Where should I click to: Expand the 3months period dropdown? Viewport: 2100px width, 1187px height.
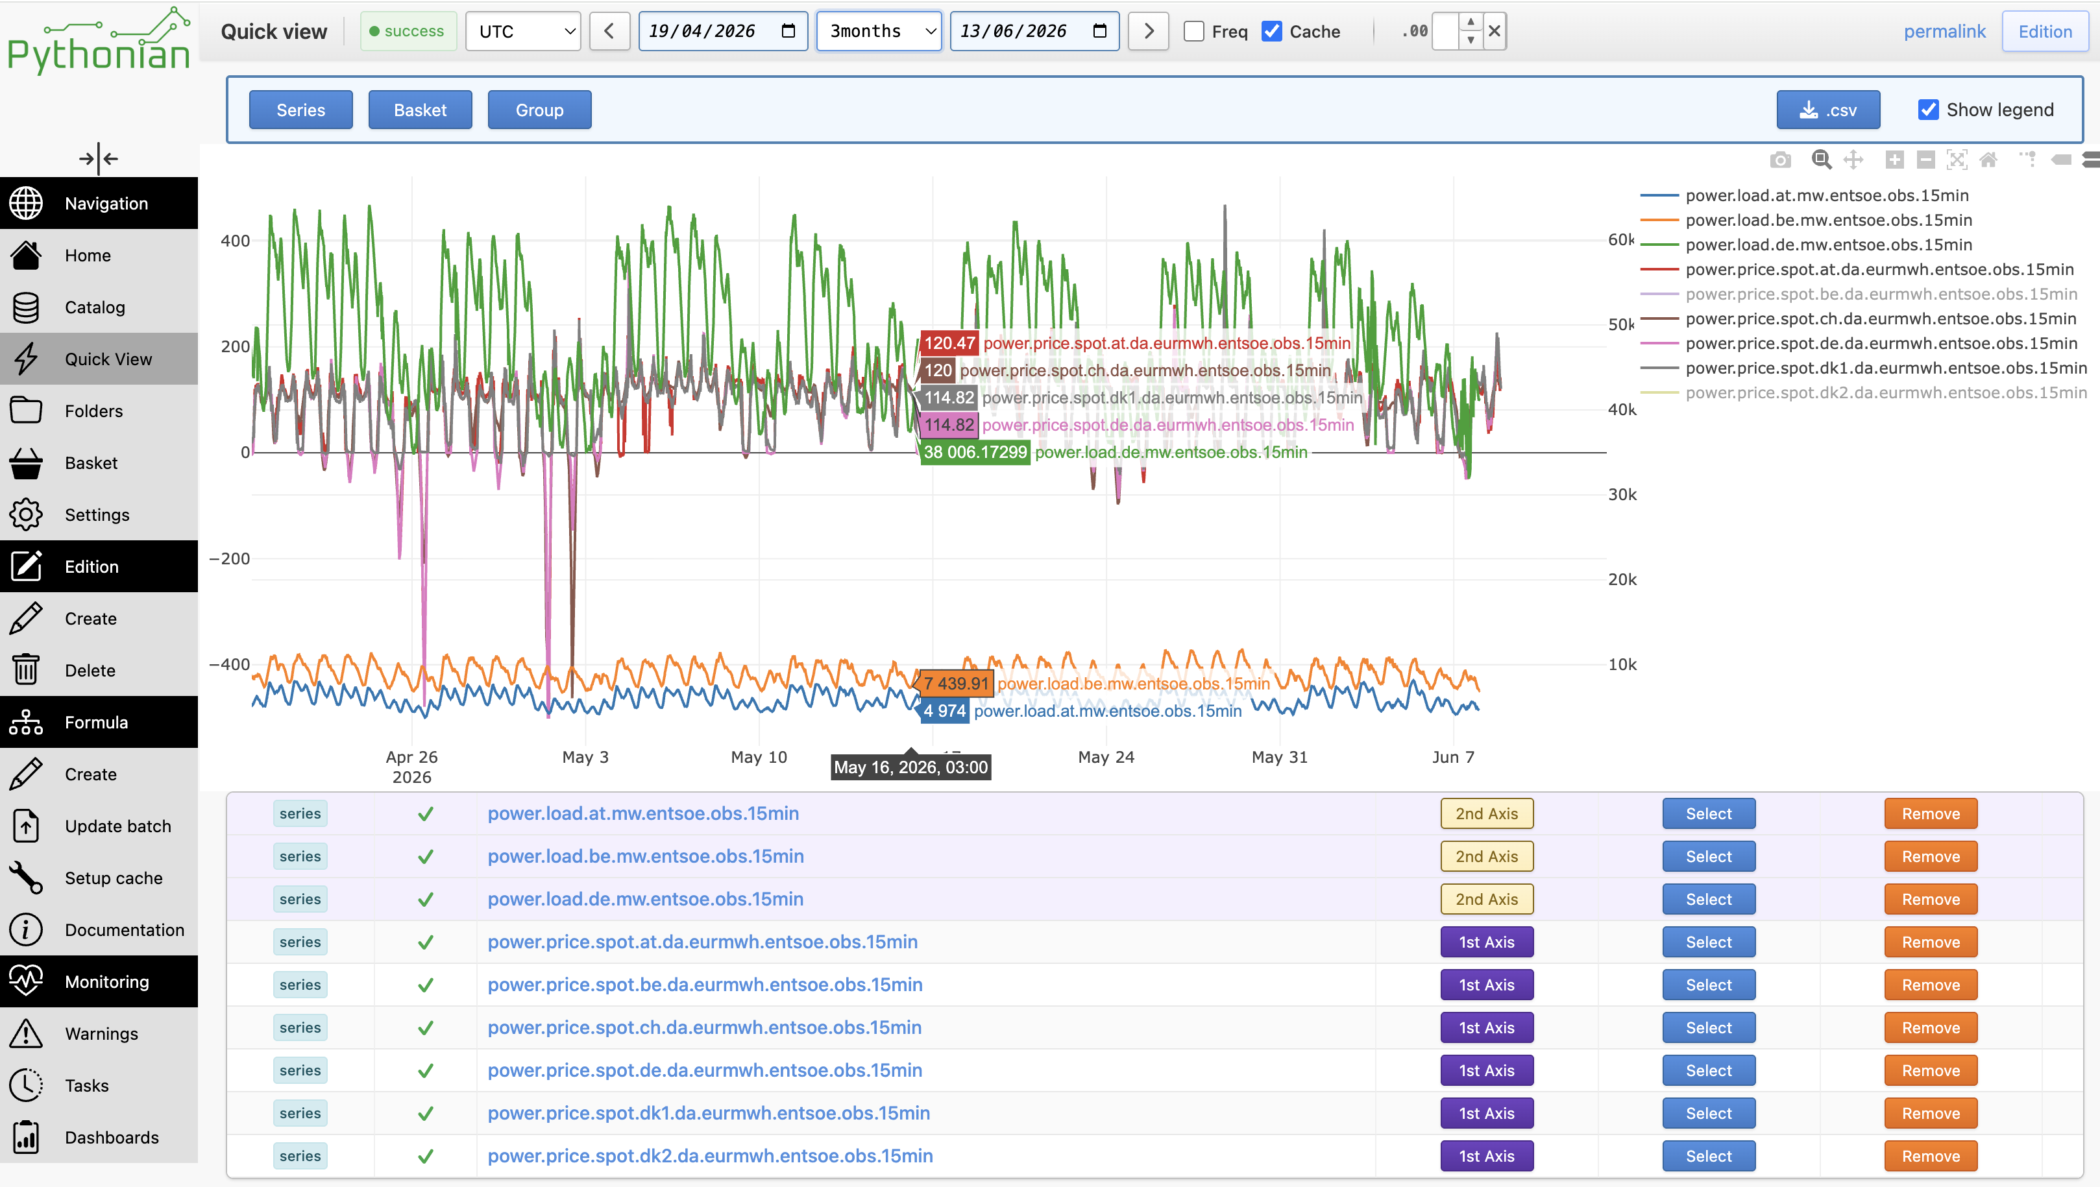click(x=879, y=31)
